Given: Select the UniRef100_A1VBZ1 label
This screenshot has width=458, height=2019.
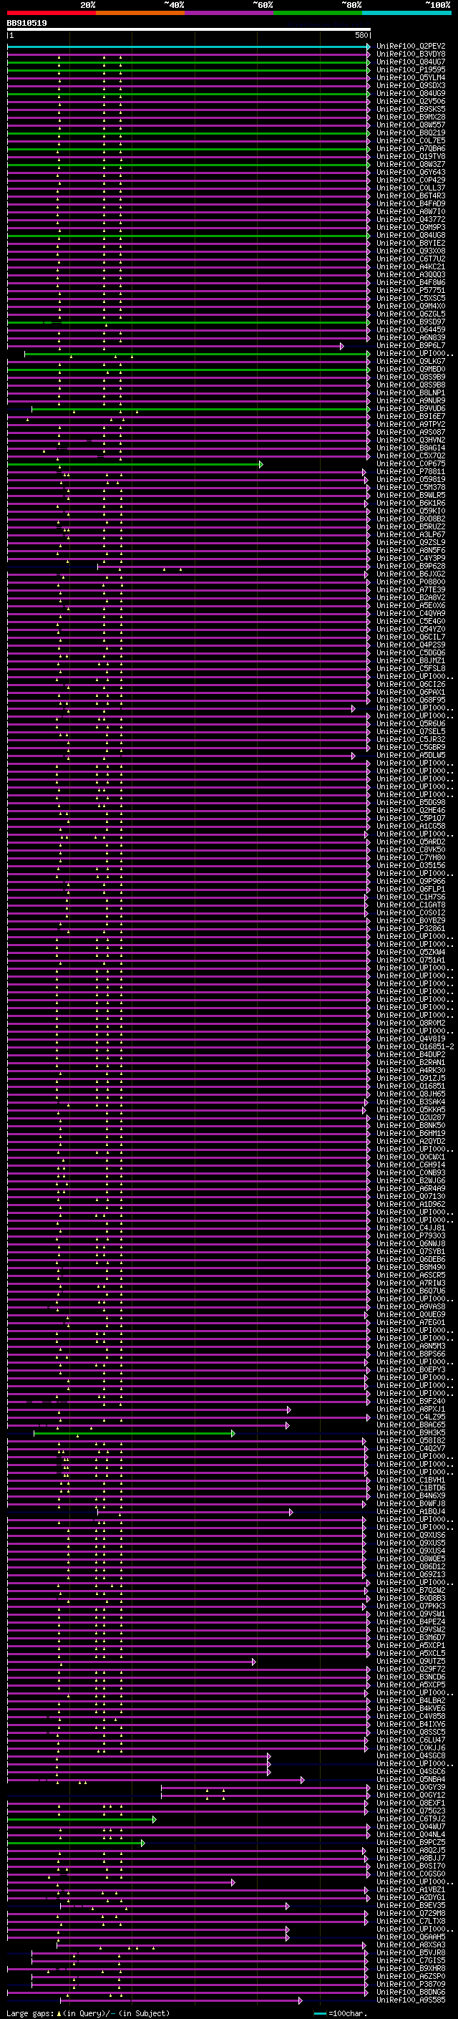Looking at the screenshot, I should pos(411,1889).
